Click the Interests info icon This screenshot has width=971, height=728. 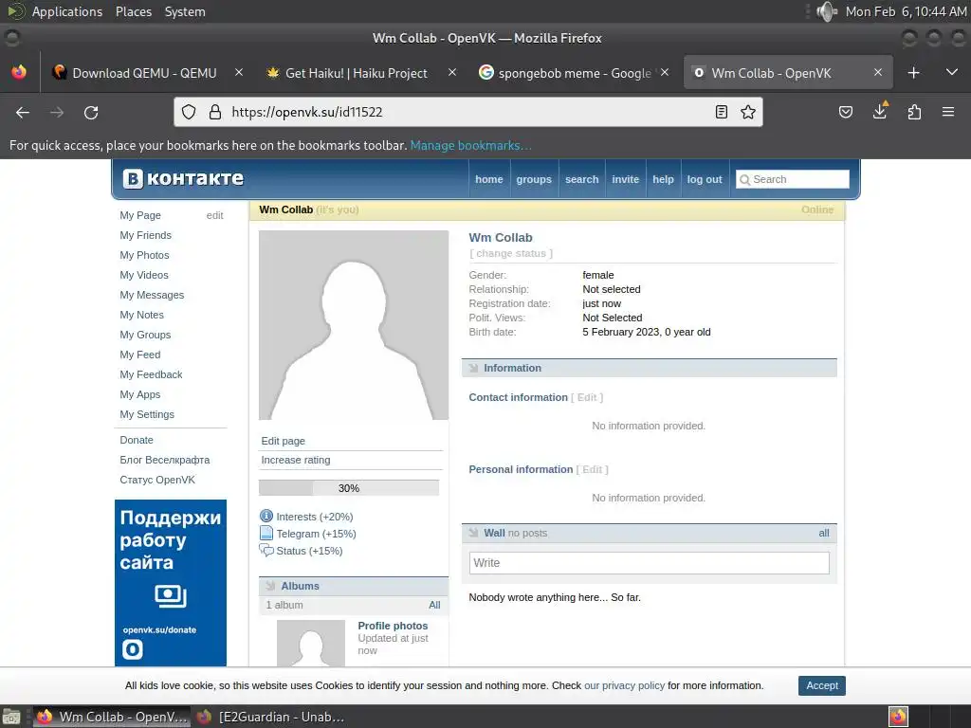coord(266,516)
